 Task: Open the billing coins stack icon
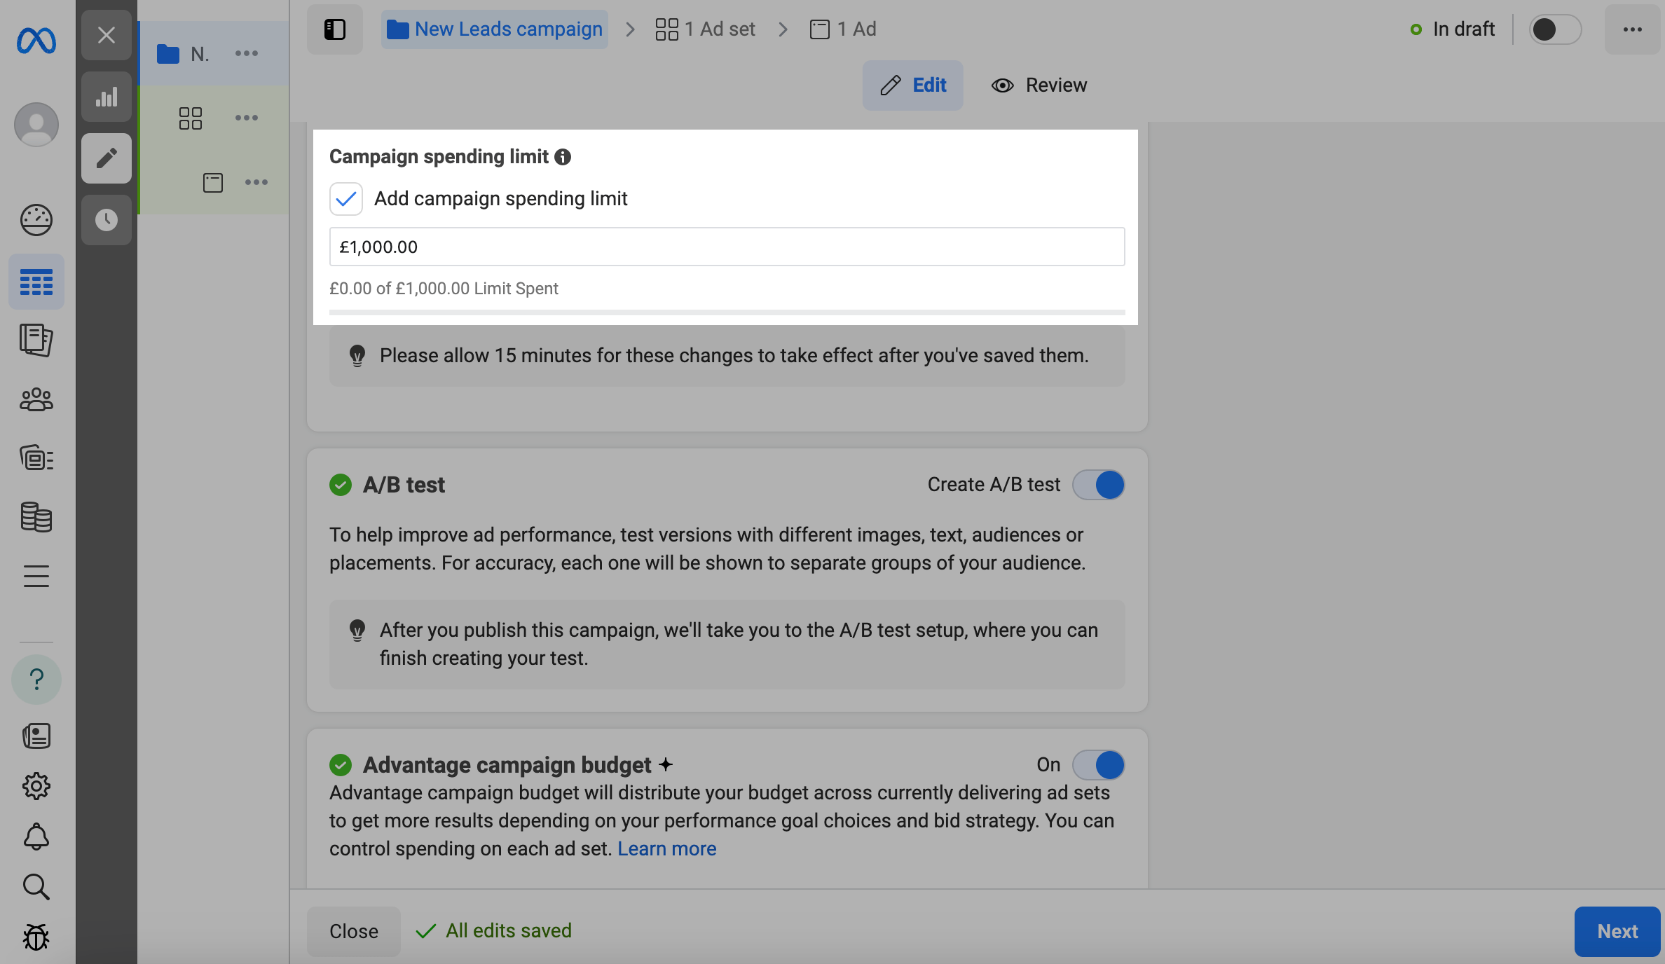coord(36,517)
